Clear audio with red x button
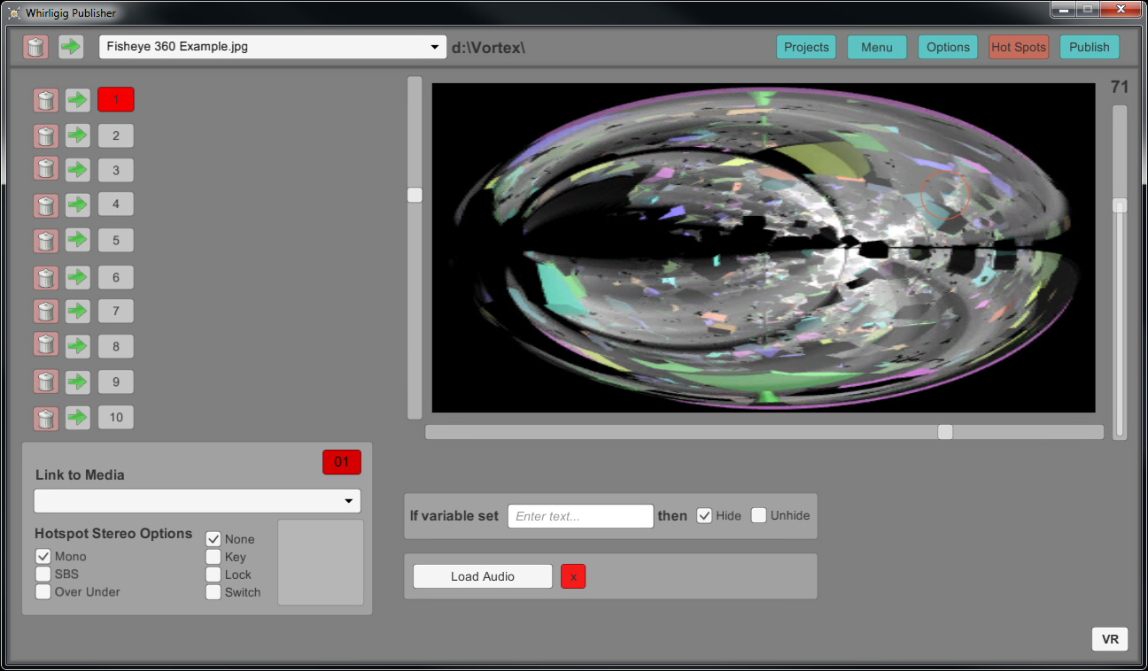Image resolution: width=1148 pixels, height=671 pixels. pyautogui.click(x=573, y=576)
